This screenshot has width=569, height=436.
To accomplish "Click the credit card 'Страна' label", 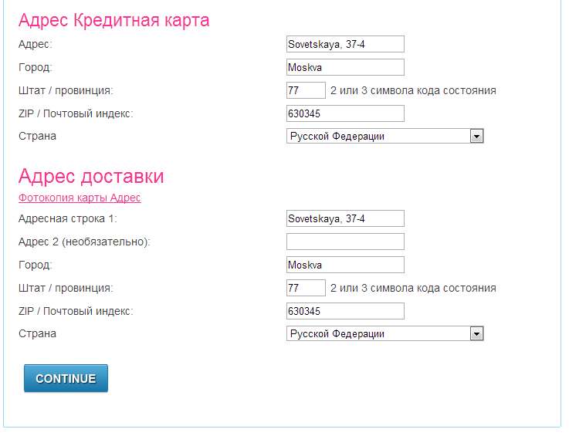I will pyautogui.click(x=37, y=137).
